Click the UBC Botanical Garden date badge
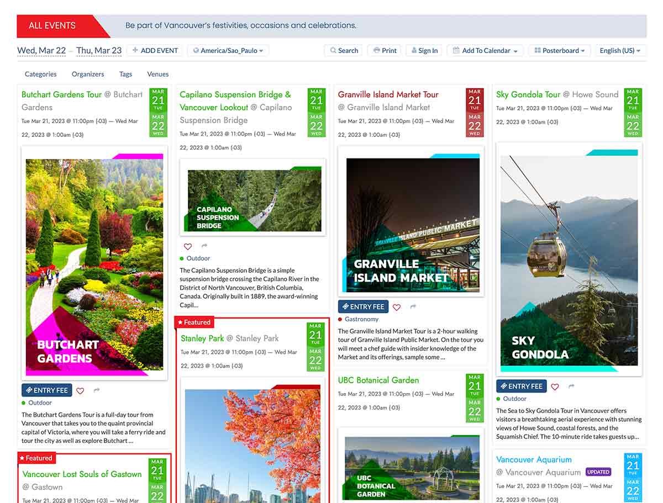663x503 pixels. [x=475, y=398]
